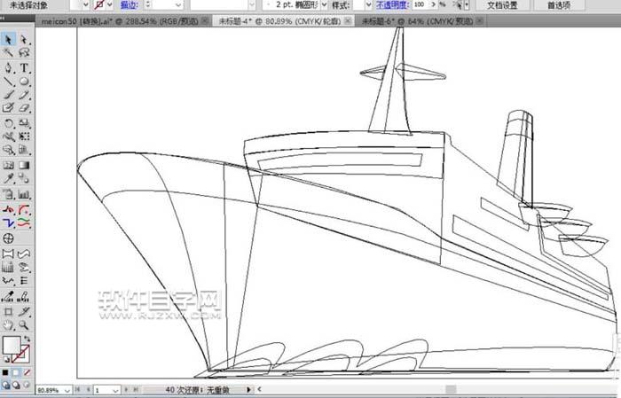621x398 pixels.
Task: Select the Type tool
Action: tap(25, 67)
